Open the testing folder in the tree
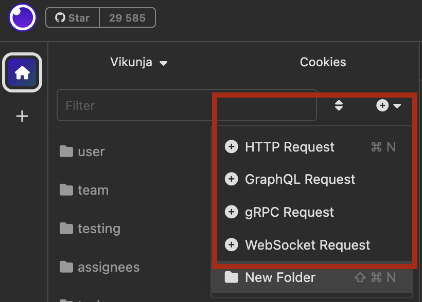The width and height of the screenshot is (422, 302). [x=99, y=229]
